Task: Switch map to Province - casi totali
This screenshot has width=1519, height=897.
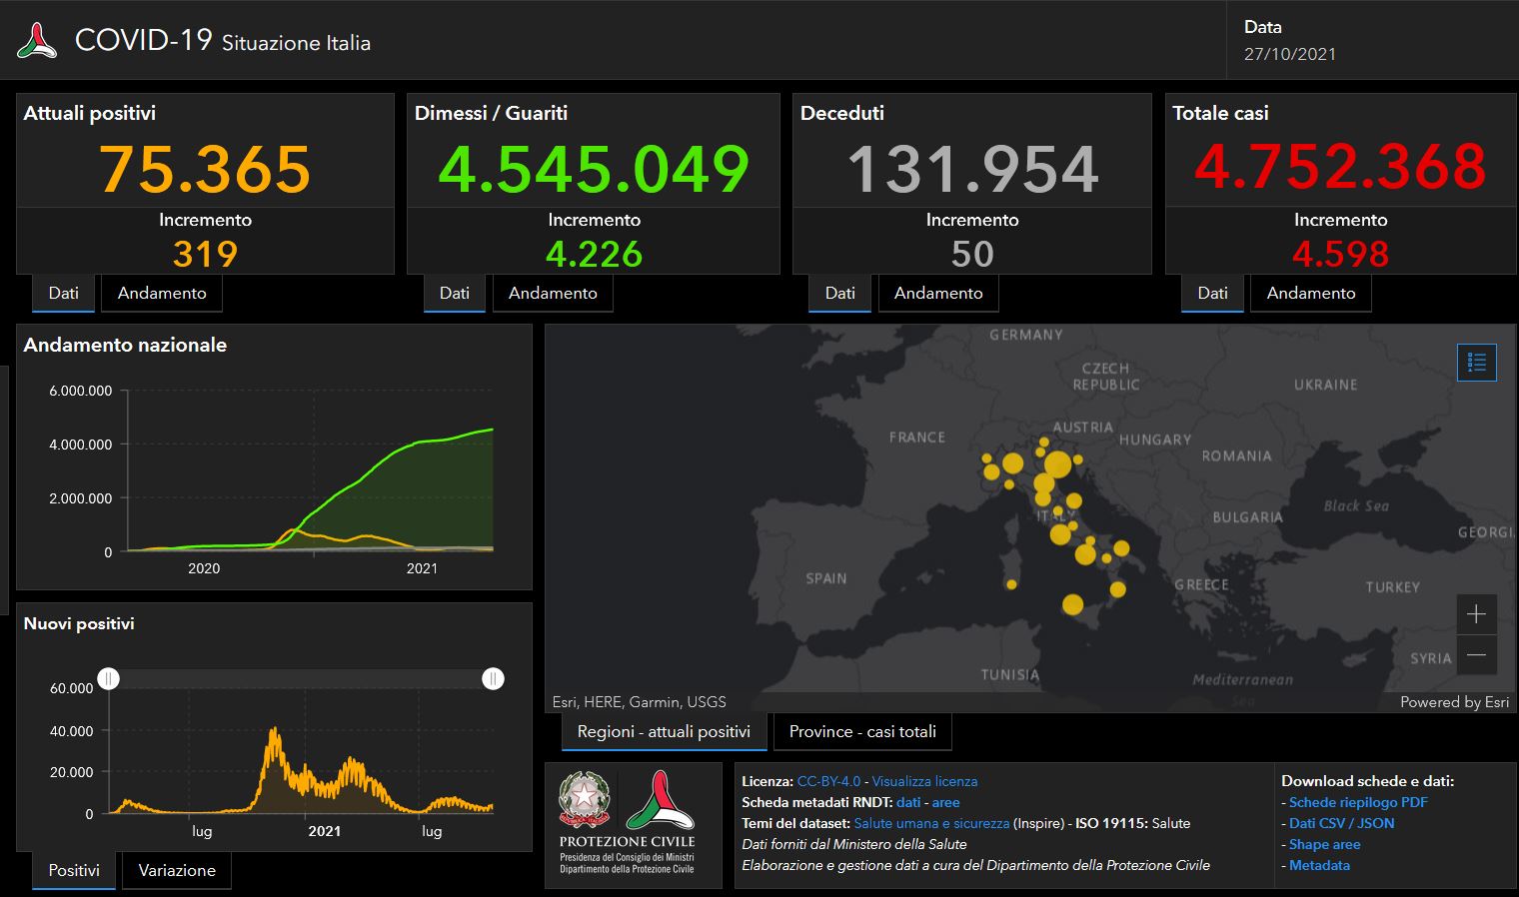Action: point(862,731)
